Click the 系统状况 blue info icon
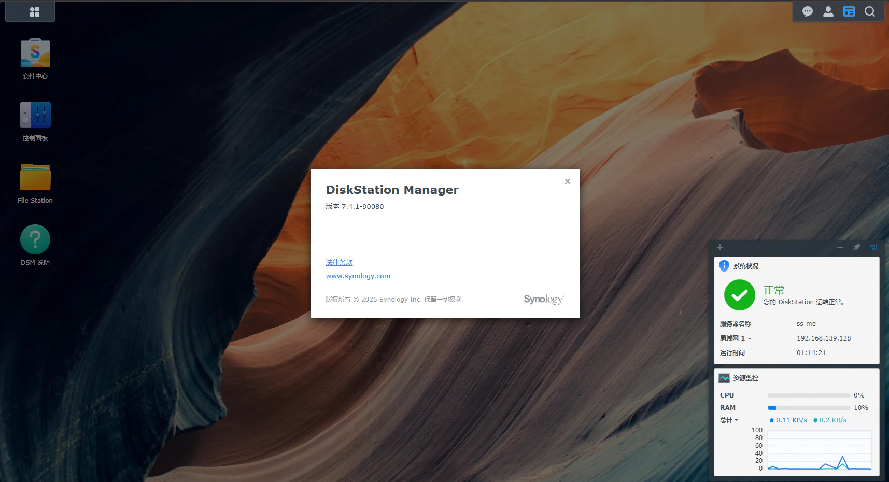 (x=724, y=266)
